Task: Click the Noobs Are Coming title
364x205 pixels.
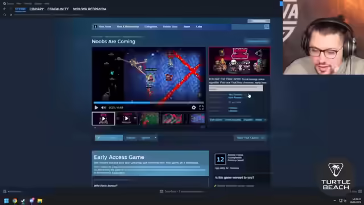Action: click(114, 42)
